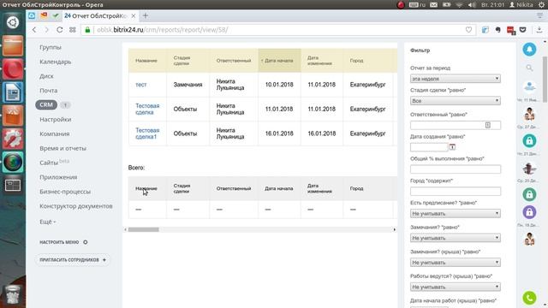
Task: Open Настройки in the left menu
Action: (55, 120)
